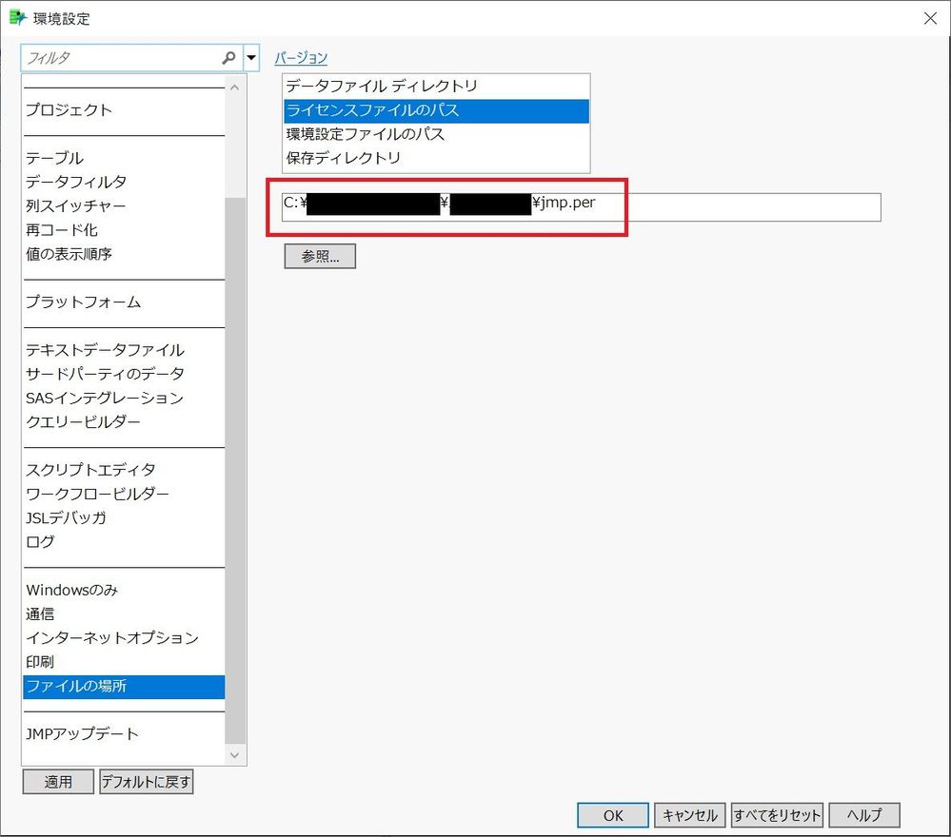Select データファイル ディレクトリ in the list
This screenshot has width=951, height=837.
pyautogui.click(x=436, y=86)
